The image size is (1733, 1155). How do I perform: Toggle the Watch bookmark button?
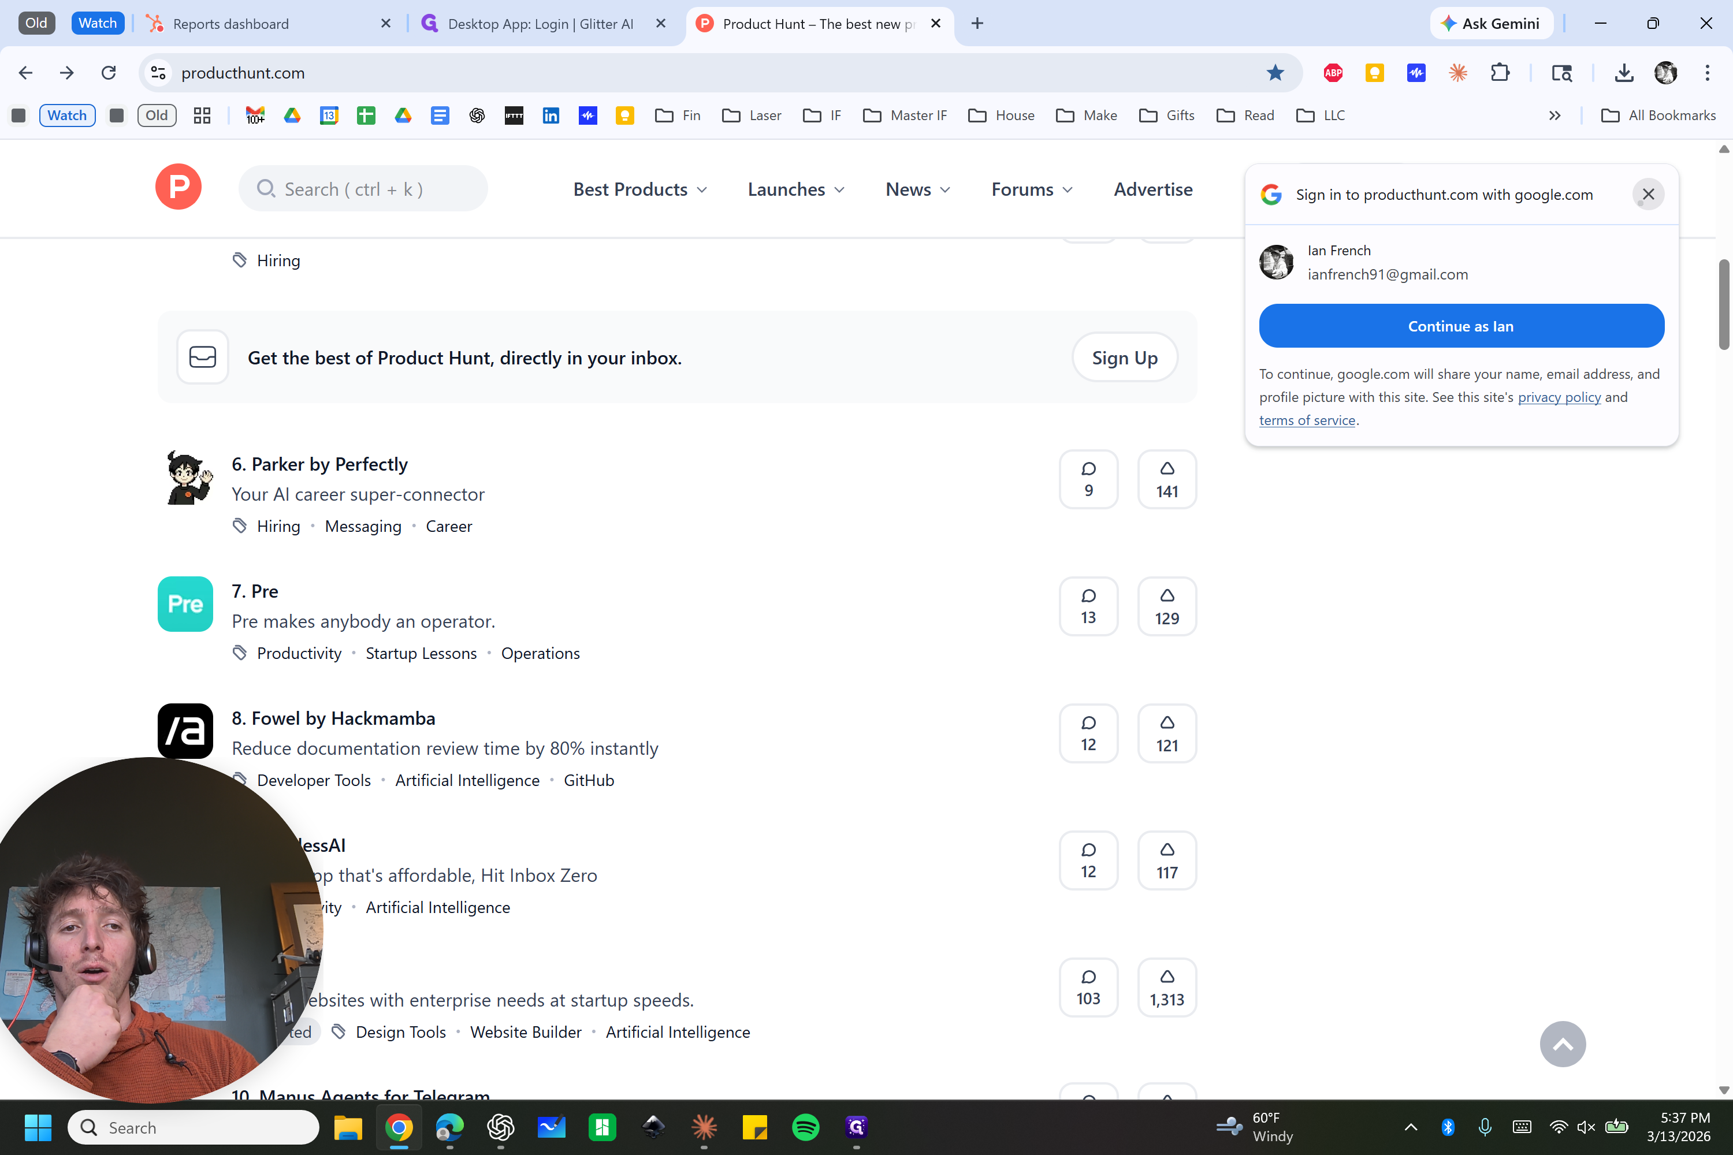point(67,115)
